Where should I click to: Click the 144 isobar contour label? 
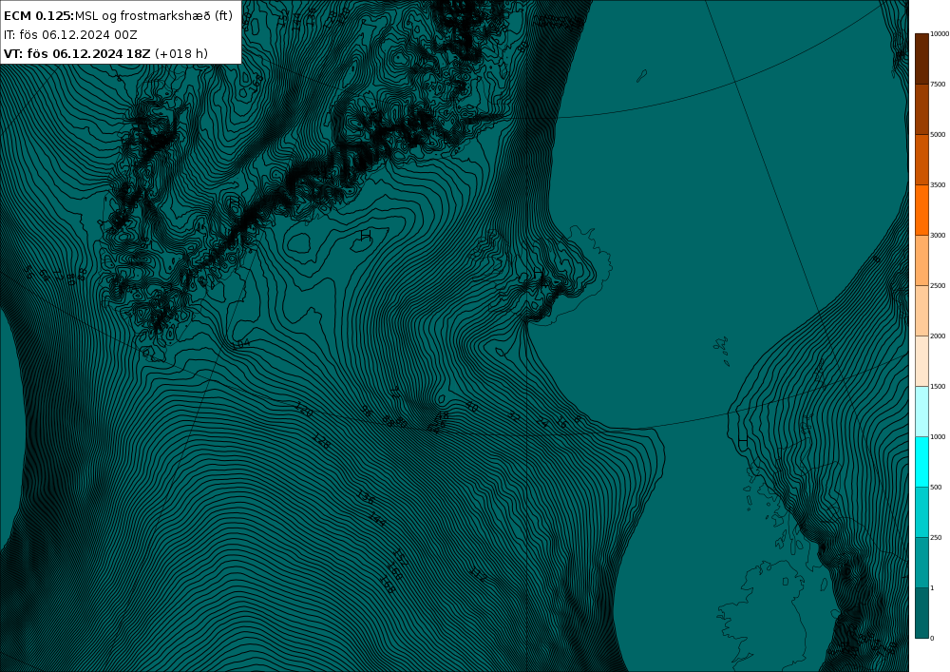pos(377,520)
